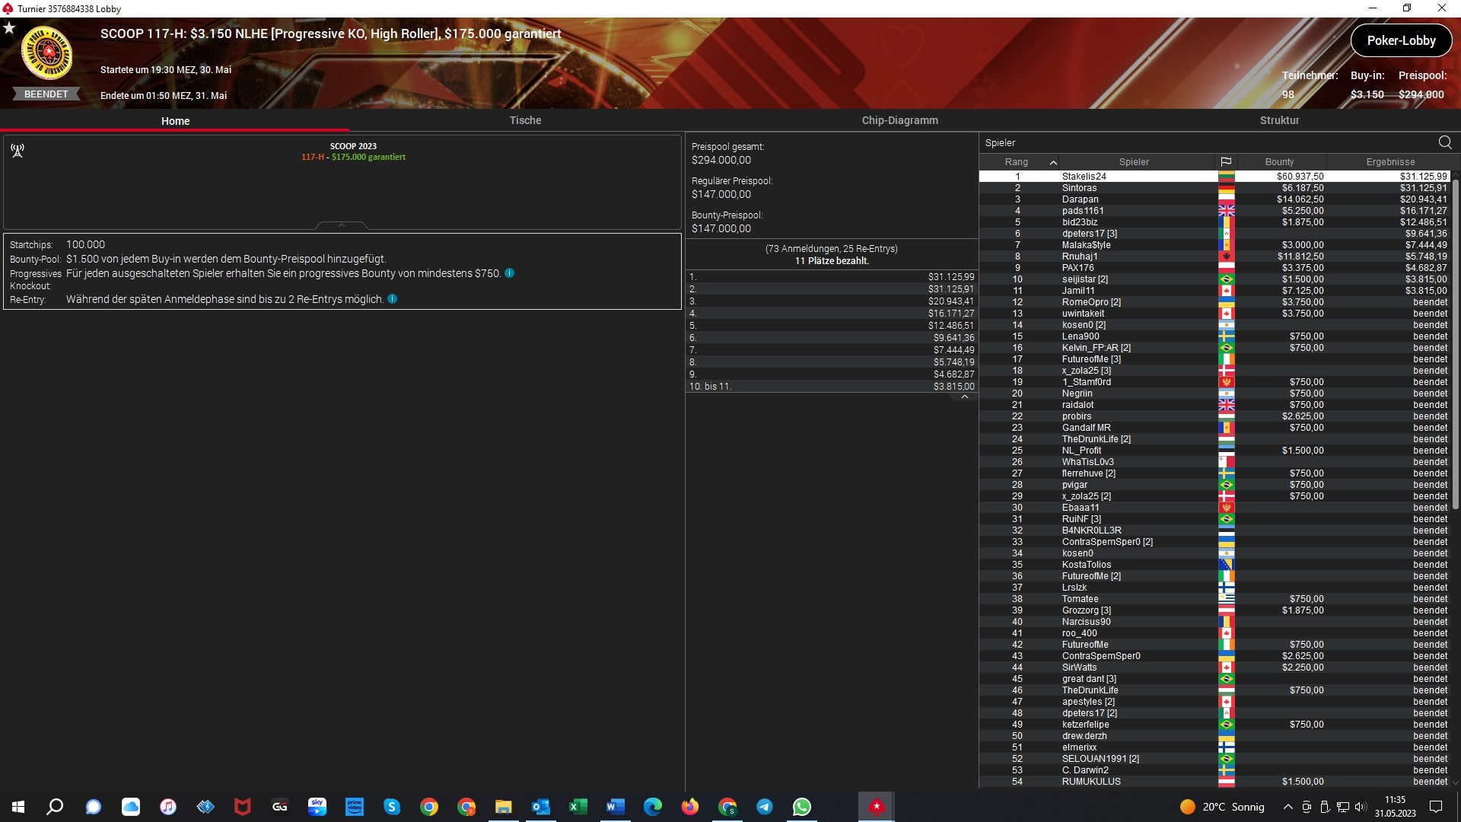Select player uwintakeit row
1461x822 pixels.
pyautogui.click(x=1214, y=314)
